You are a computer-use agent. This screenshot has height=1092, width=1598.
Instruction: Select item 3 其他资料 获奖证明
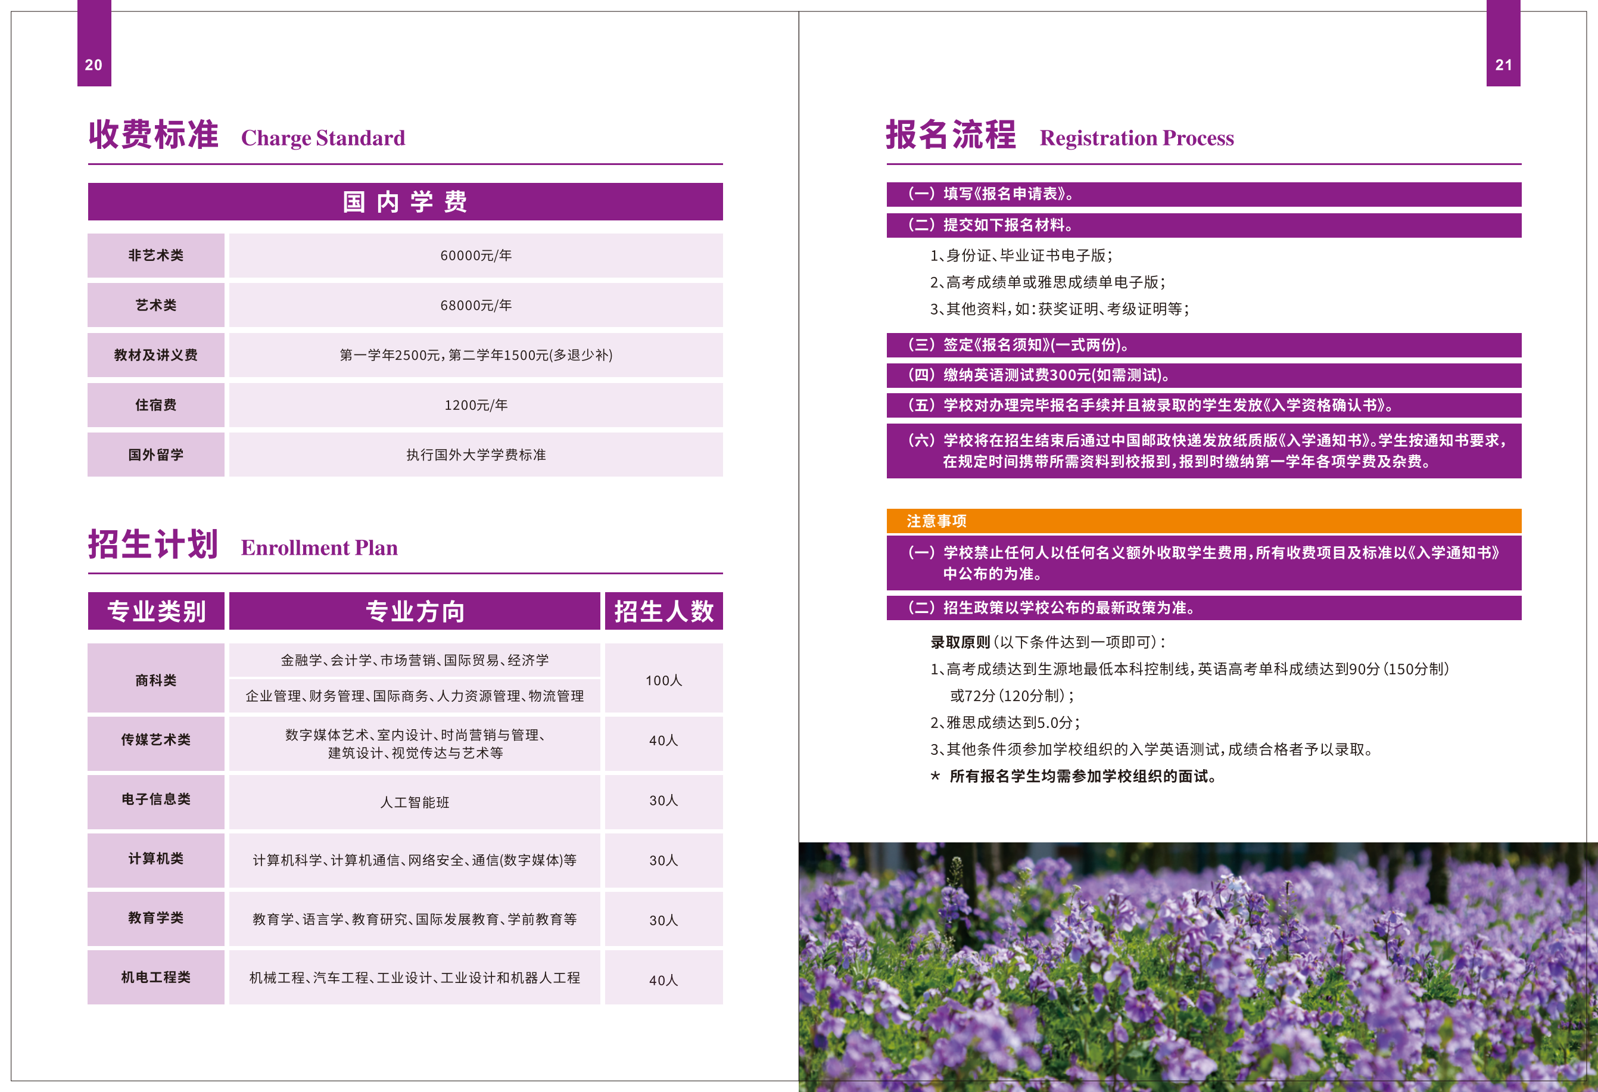pyautogui.click(x=1060, y=309)
